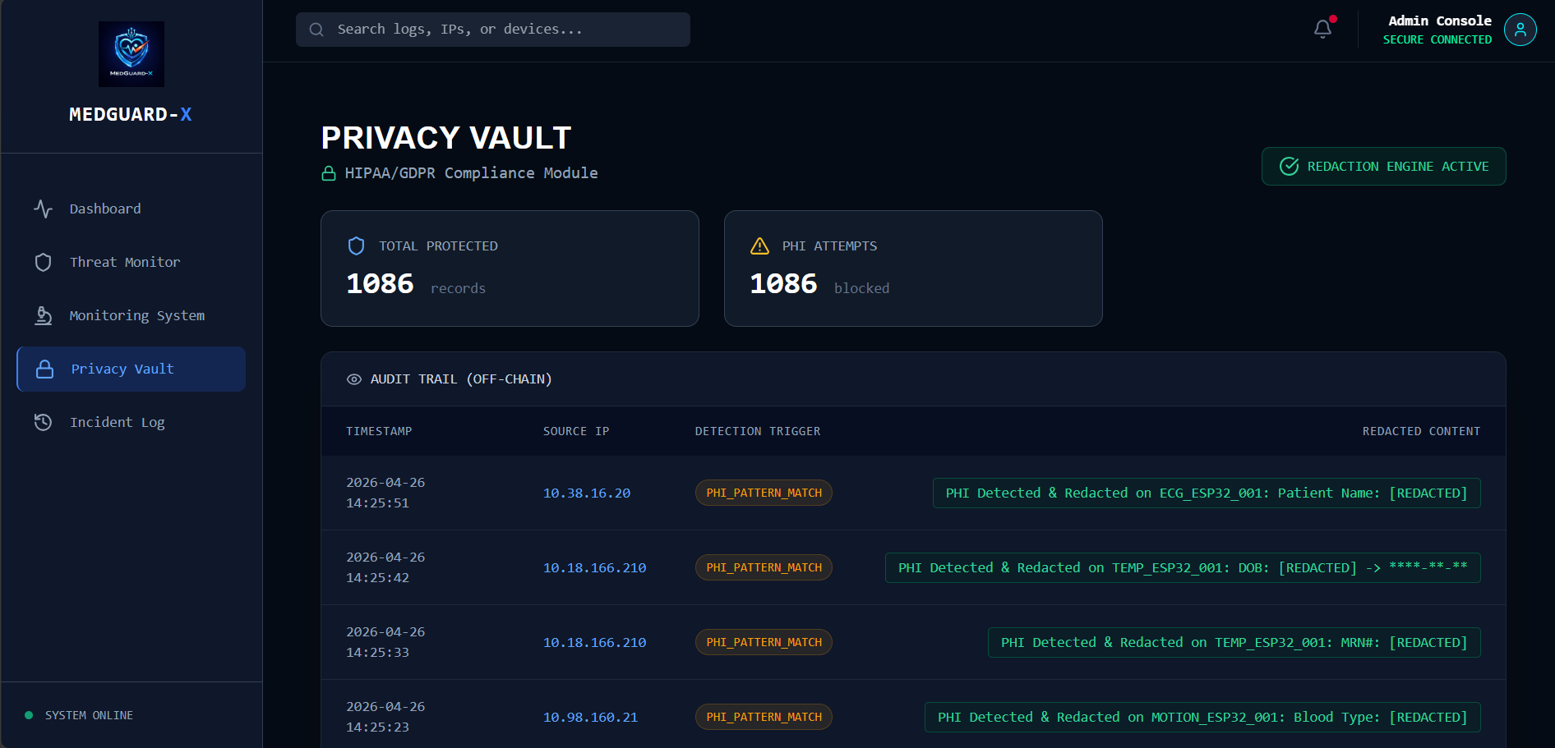This screenshot has height=748, width=1555.
Task: Click the magnifier icon in search bar
Action: click(316, 30)
